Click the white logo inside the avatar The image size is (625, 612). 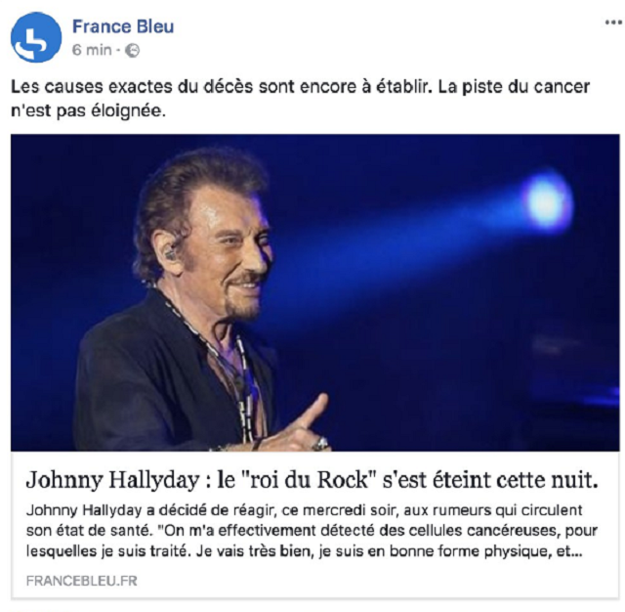point(31,44)
